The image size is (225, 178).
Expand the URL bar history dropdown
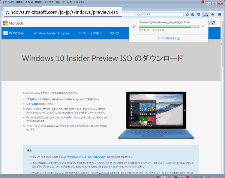click(135, 15)
